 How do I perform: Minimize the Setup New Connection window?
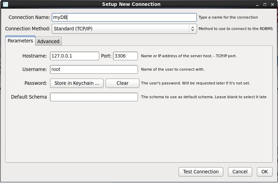pos(258,4)
